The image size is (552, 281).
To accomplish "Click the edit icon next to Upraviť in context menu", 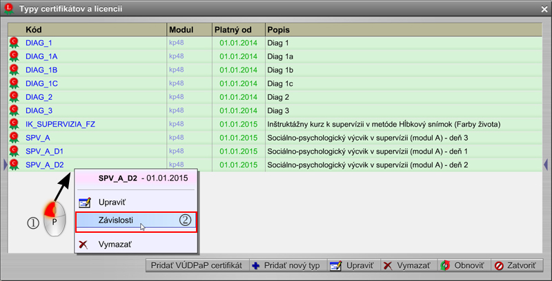I will pos(86,202).
